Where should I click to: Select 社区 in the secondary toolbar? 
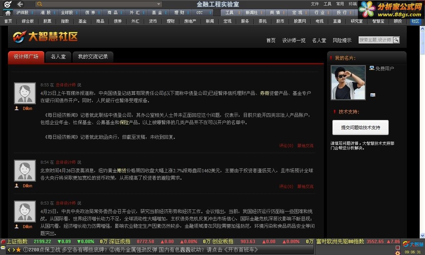point(415,21)
